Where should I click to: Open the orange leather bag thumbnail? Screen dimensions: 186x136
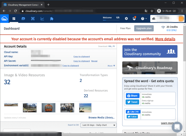49,108
